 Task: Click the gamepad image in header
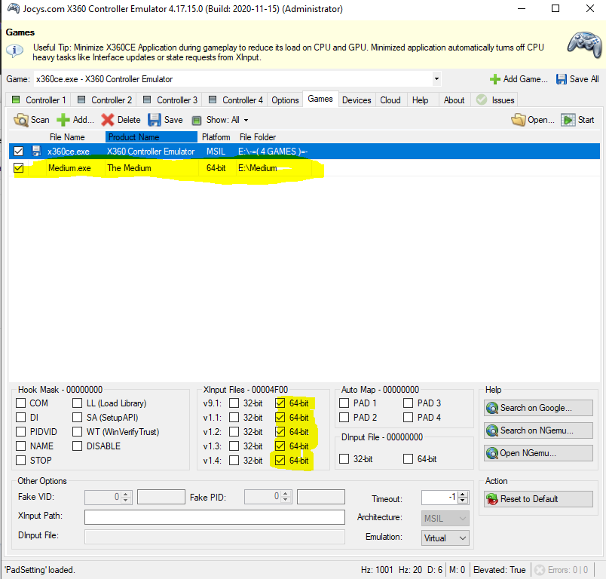tap(585, 44)
